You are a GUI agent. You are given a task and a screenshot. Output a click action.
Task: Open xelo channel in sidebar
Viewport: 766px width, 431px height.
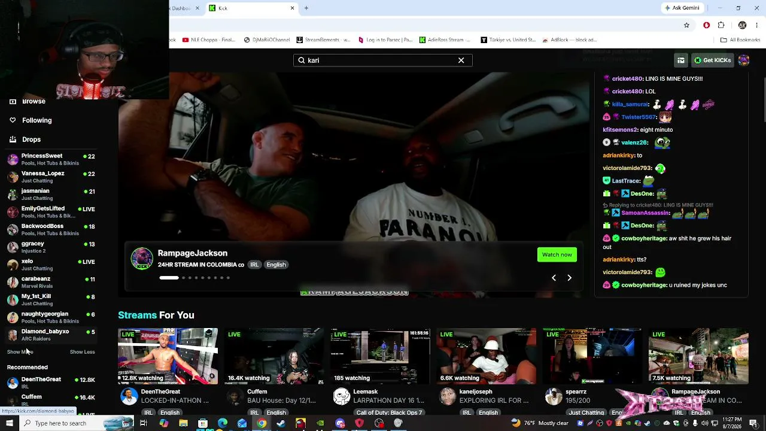[50, 265]
